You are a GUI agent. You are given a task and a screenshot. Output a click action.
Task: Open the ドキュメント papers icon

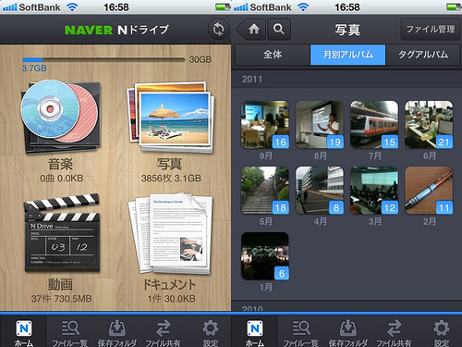coord(171,233)
